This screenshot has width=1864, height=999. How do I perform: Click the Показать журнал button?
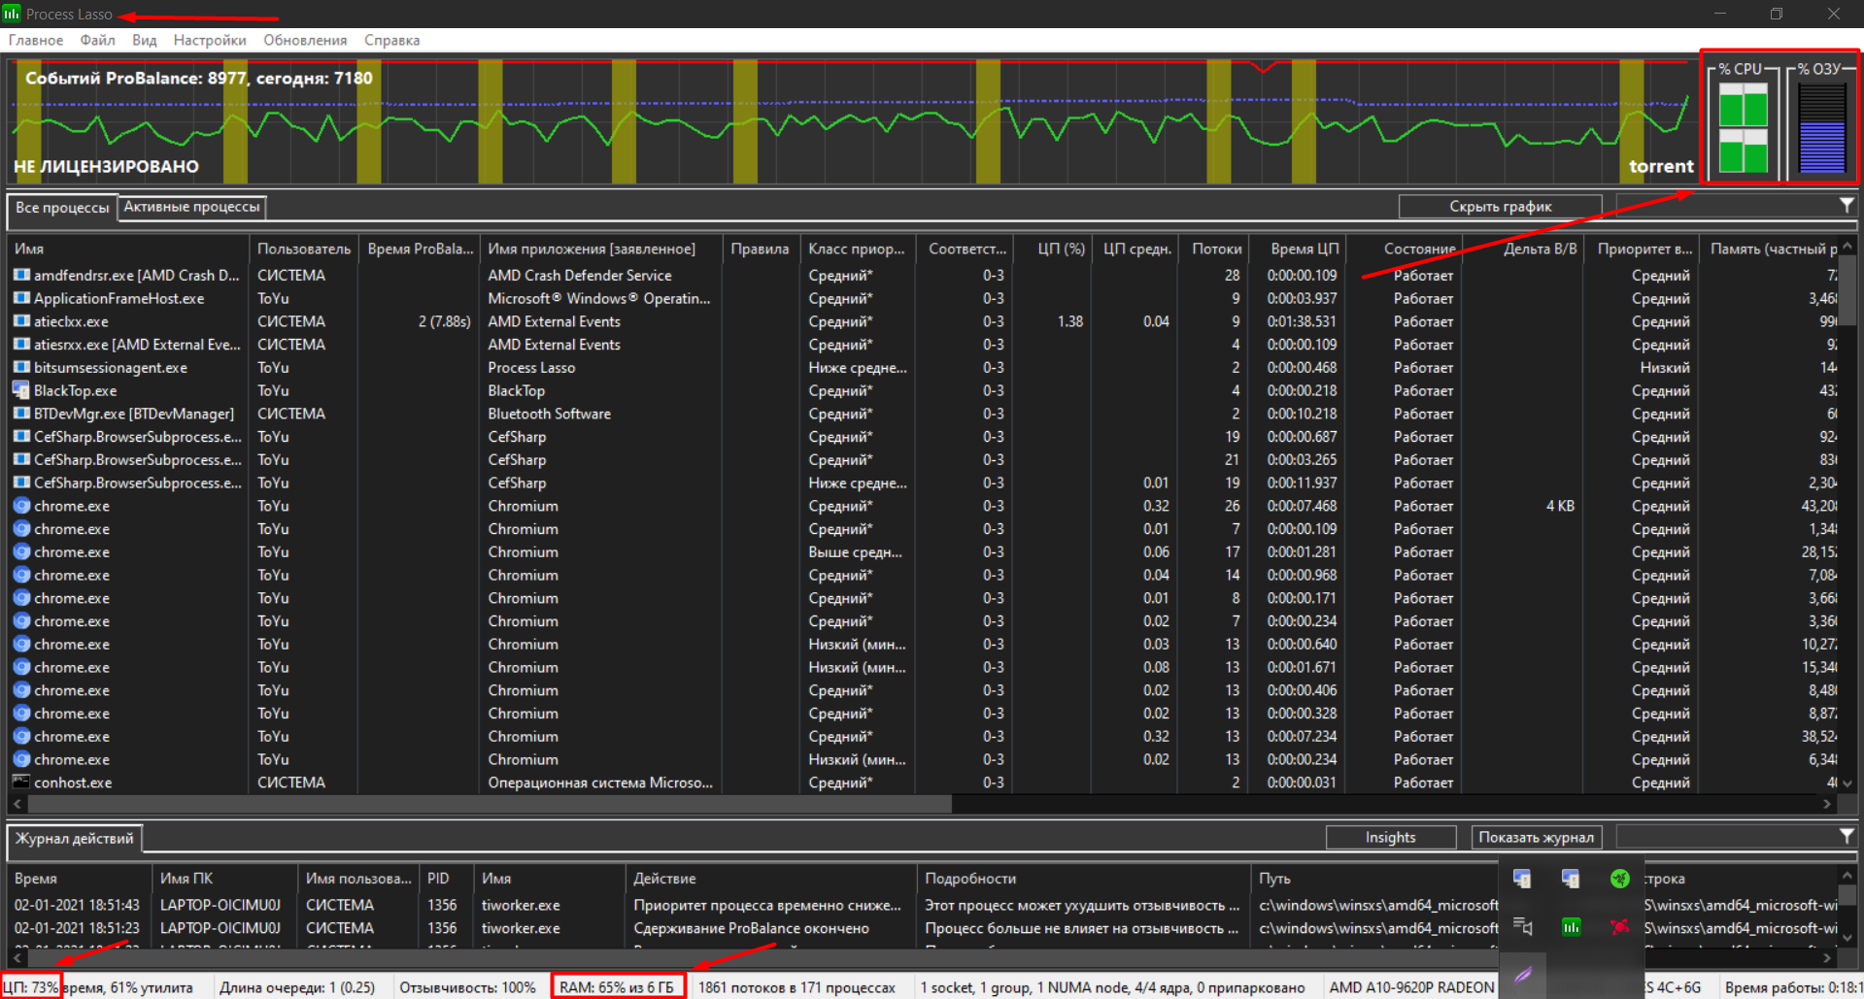tap(1536, 837)
